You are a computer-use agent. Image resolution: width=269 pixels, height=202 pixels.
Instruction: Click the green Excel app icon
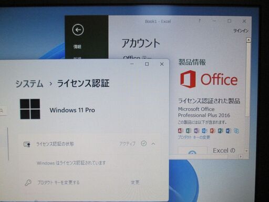pos(189,130)
